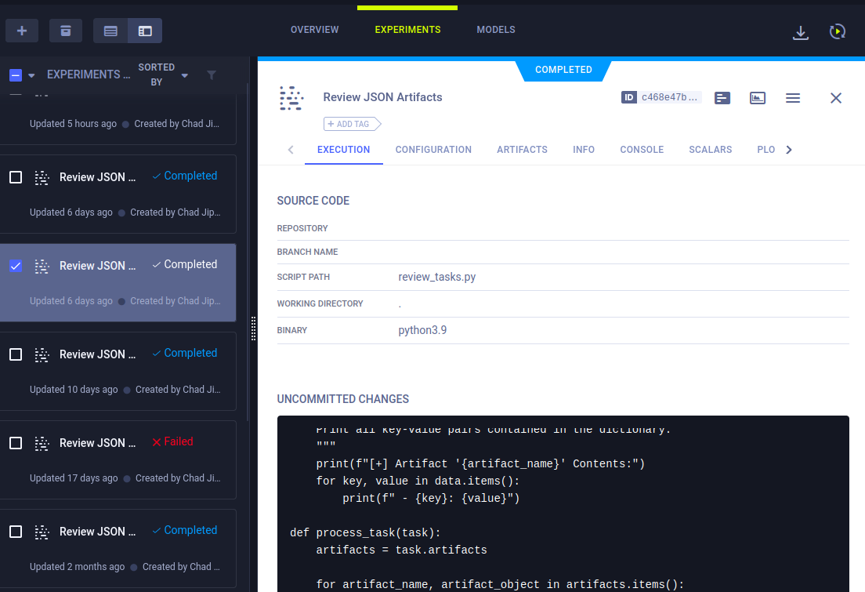Toggle the auto-refresh icon
The width and height of the screenshot is (865, 592).
pos(837,32)
